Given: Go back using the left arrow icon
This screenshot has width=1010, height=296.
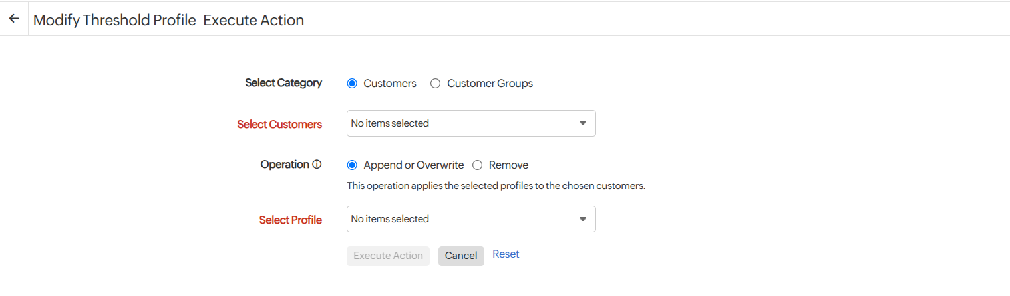Looking at the screenshot, I should pos(14,19).
